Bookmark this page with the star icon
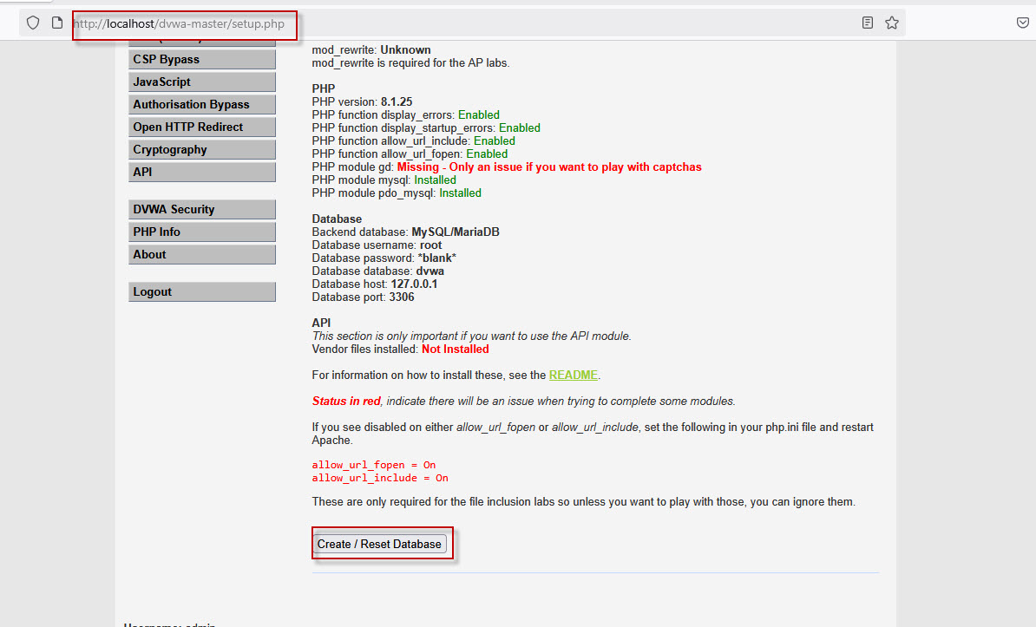The image size is (1036, 627). point(892,23)
